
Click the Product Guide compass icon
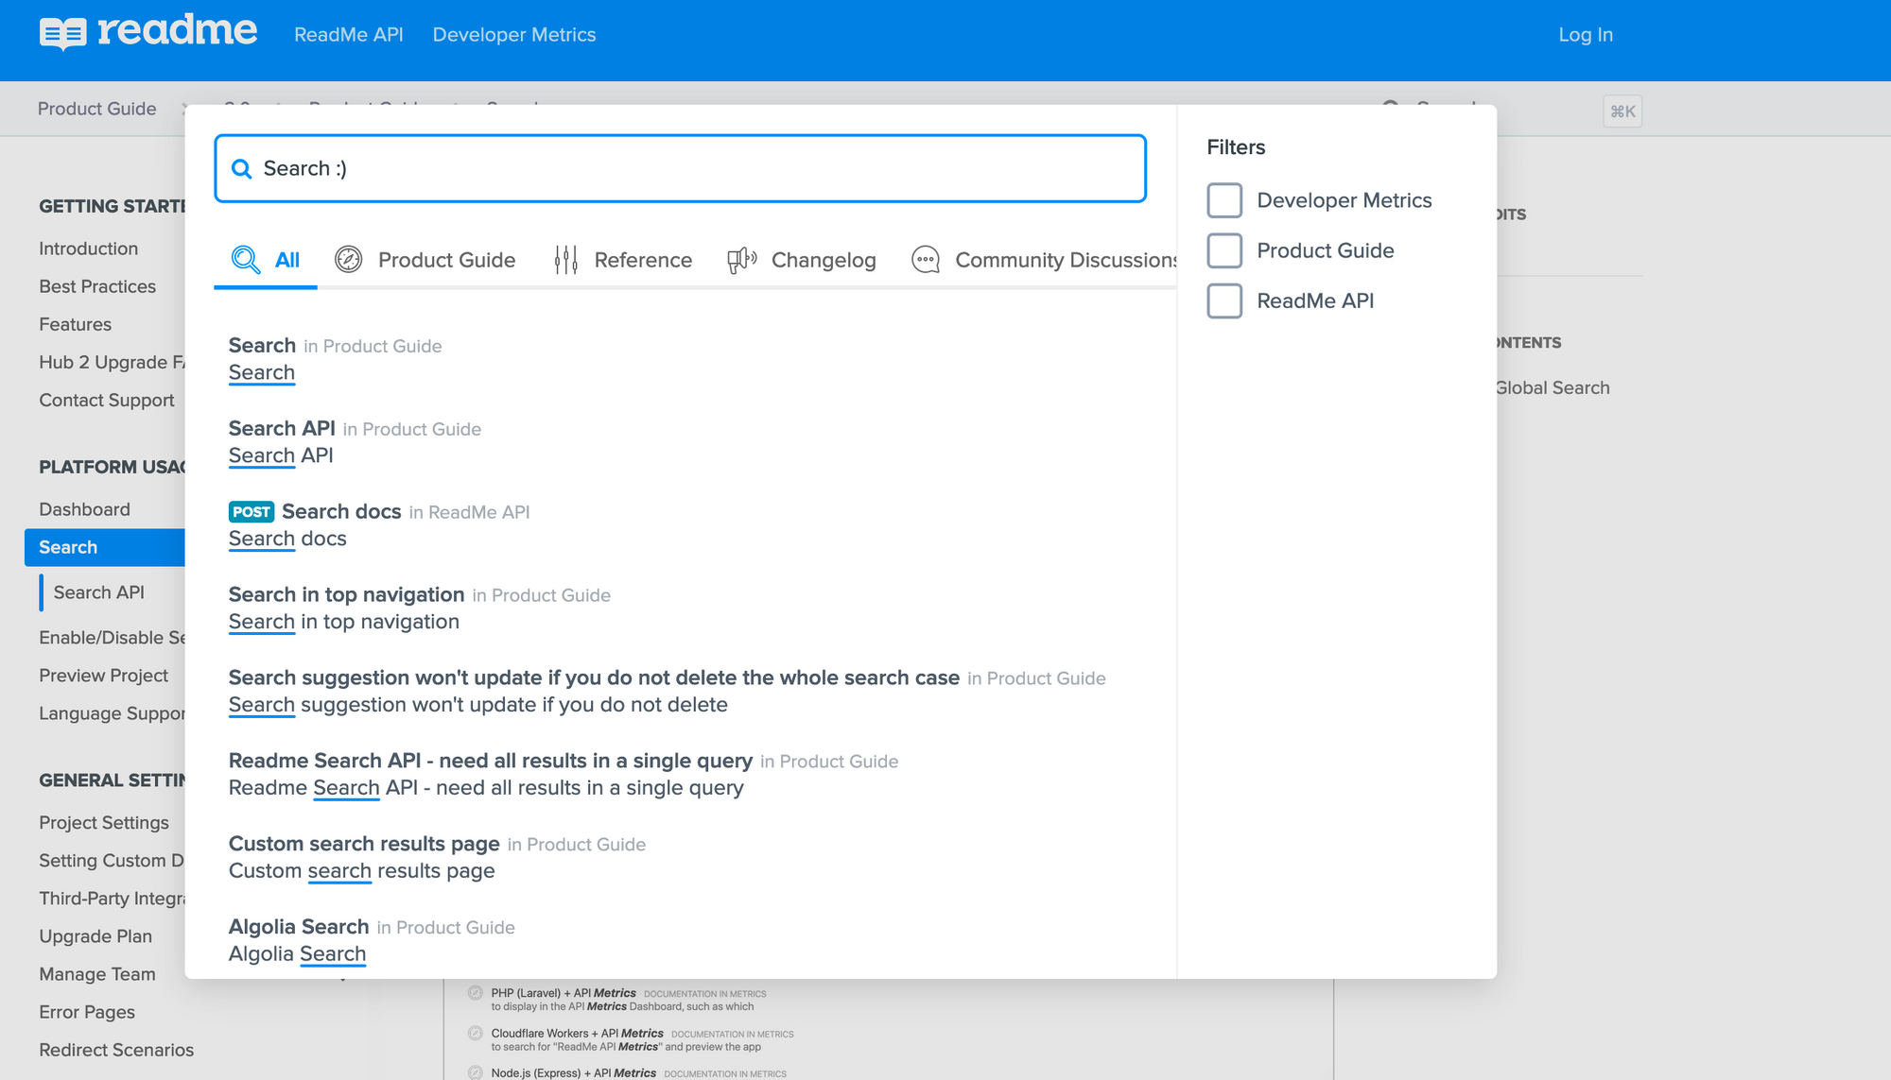click(x=348, y=260)
